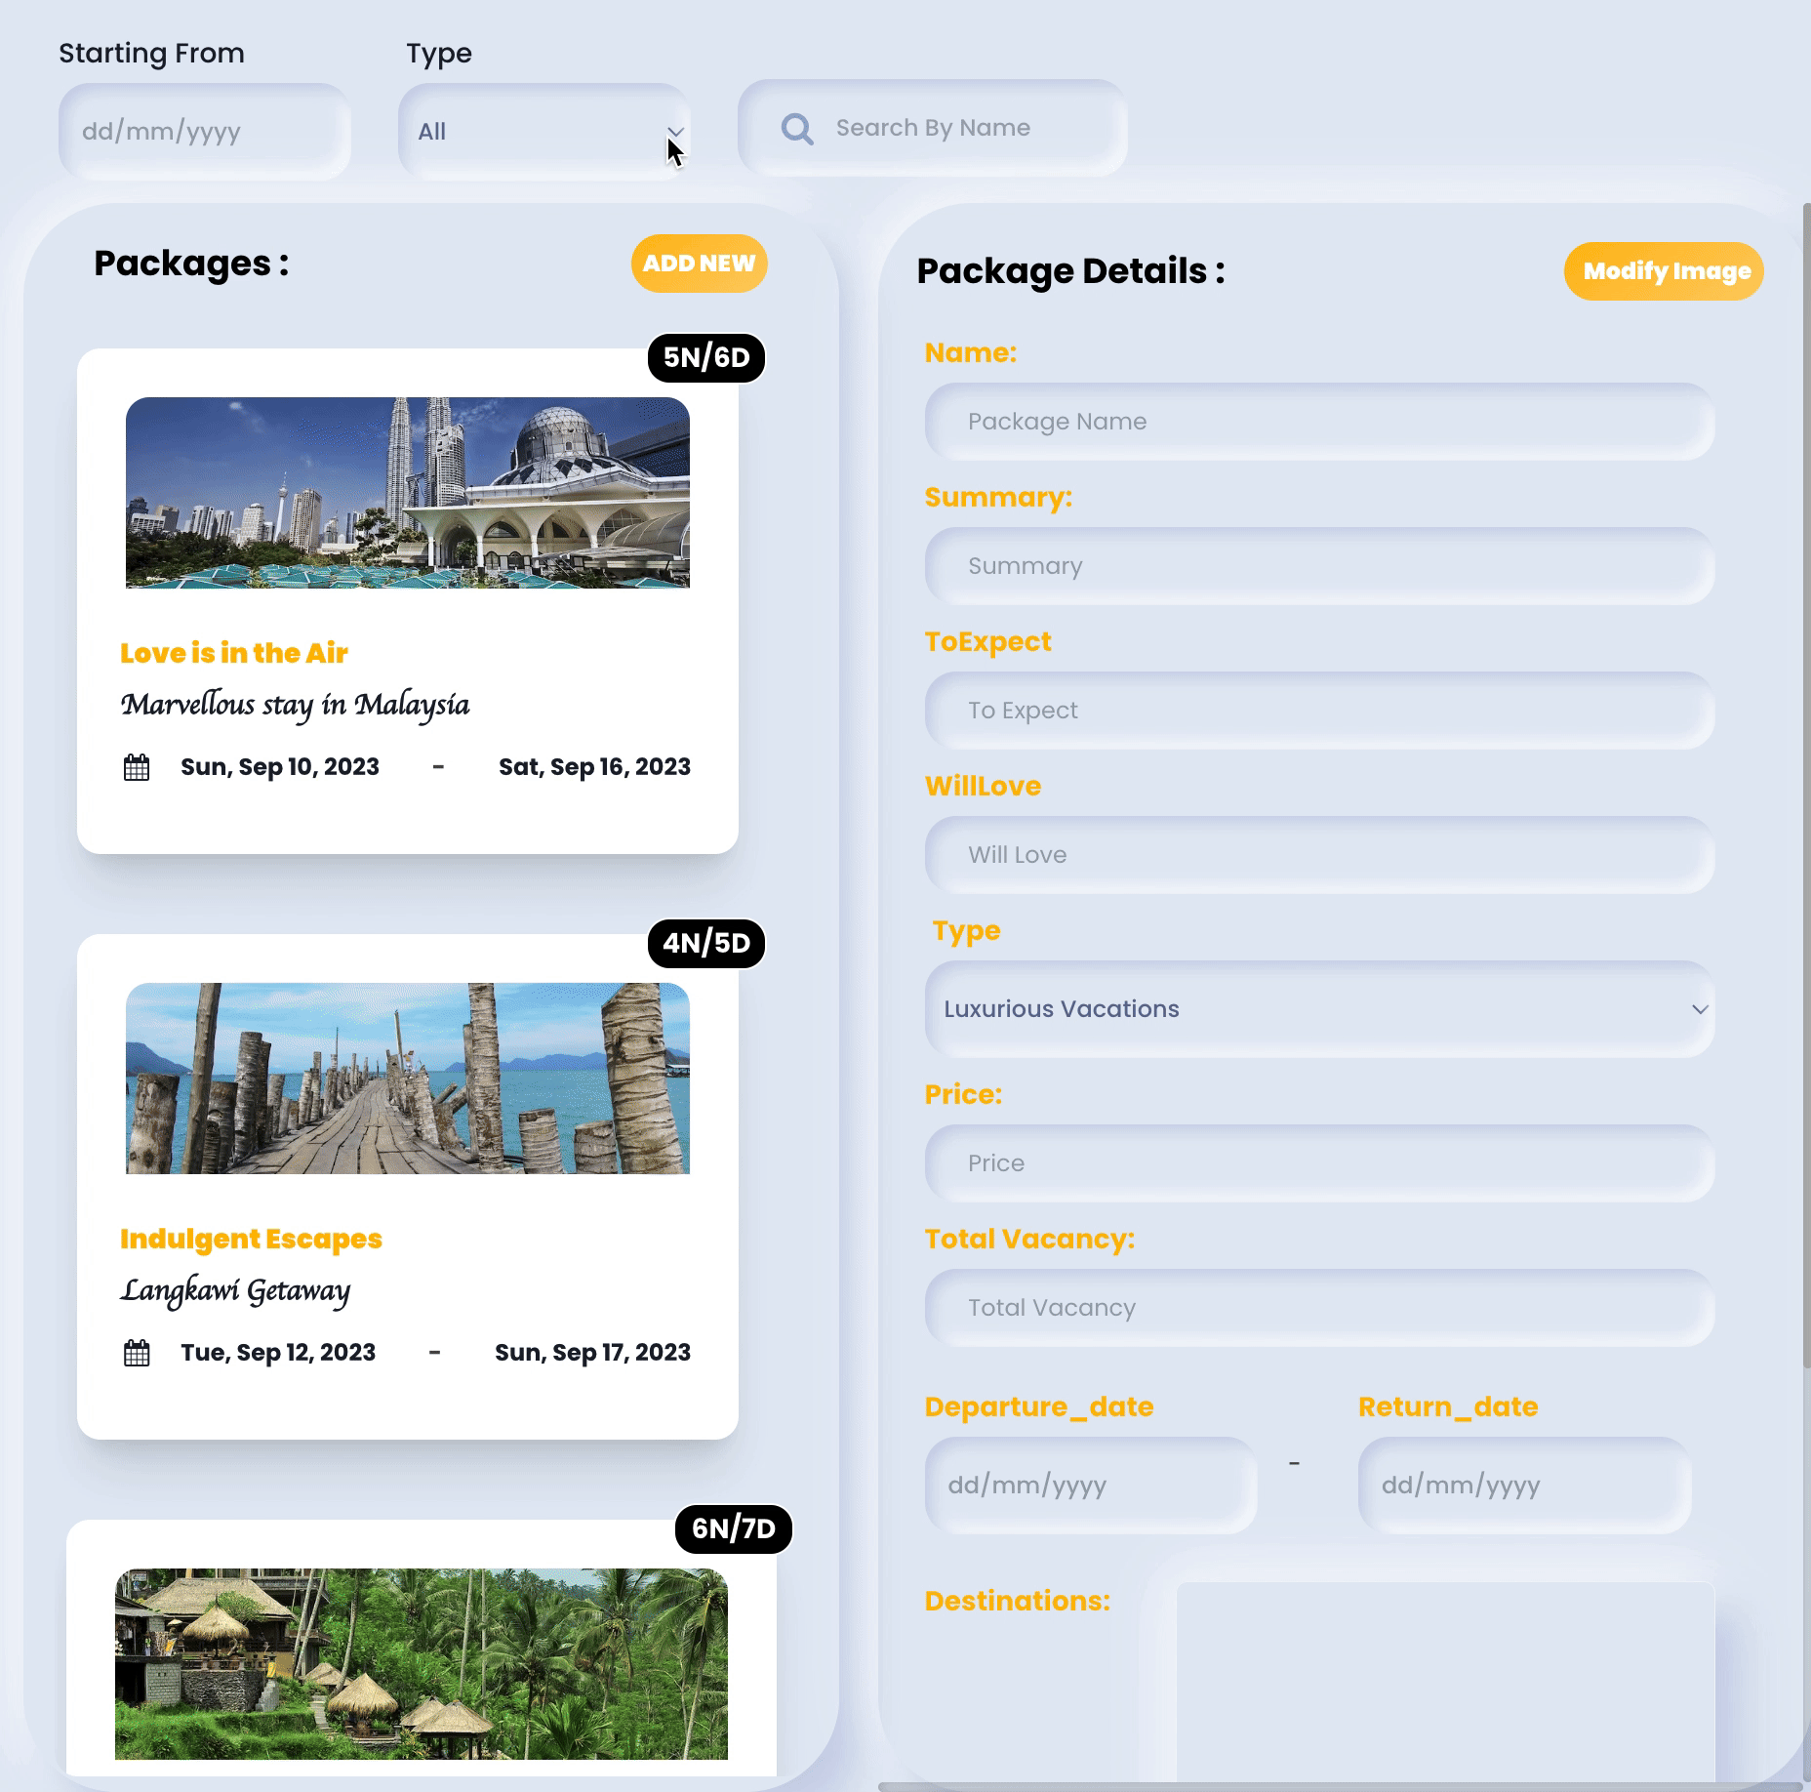Click calendar icon on Love is in the Air card
Viewport: 1811px width, 1792px height.
[137, 767]
